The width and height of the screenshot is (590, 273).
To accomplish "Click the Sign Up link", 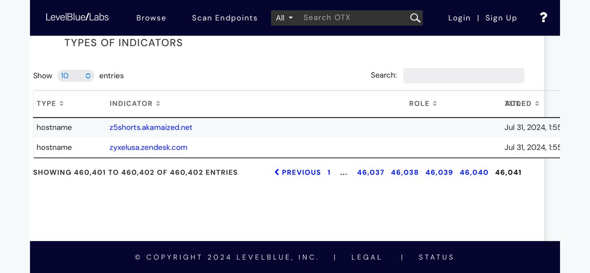I will point(501,18).
